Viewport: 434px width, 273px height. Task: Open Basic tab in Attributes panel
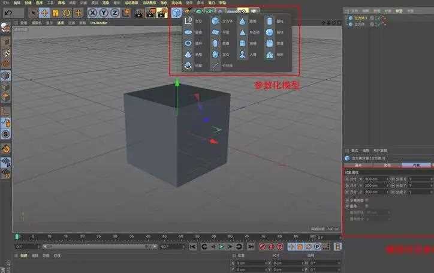pos(358,165)
